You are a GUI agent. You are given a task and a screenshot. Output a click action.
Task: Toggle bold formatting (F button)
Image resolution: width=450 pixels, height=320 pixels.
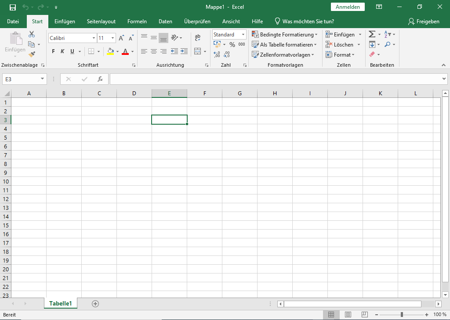point(53,51)
